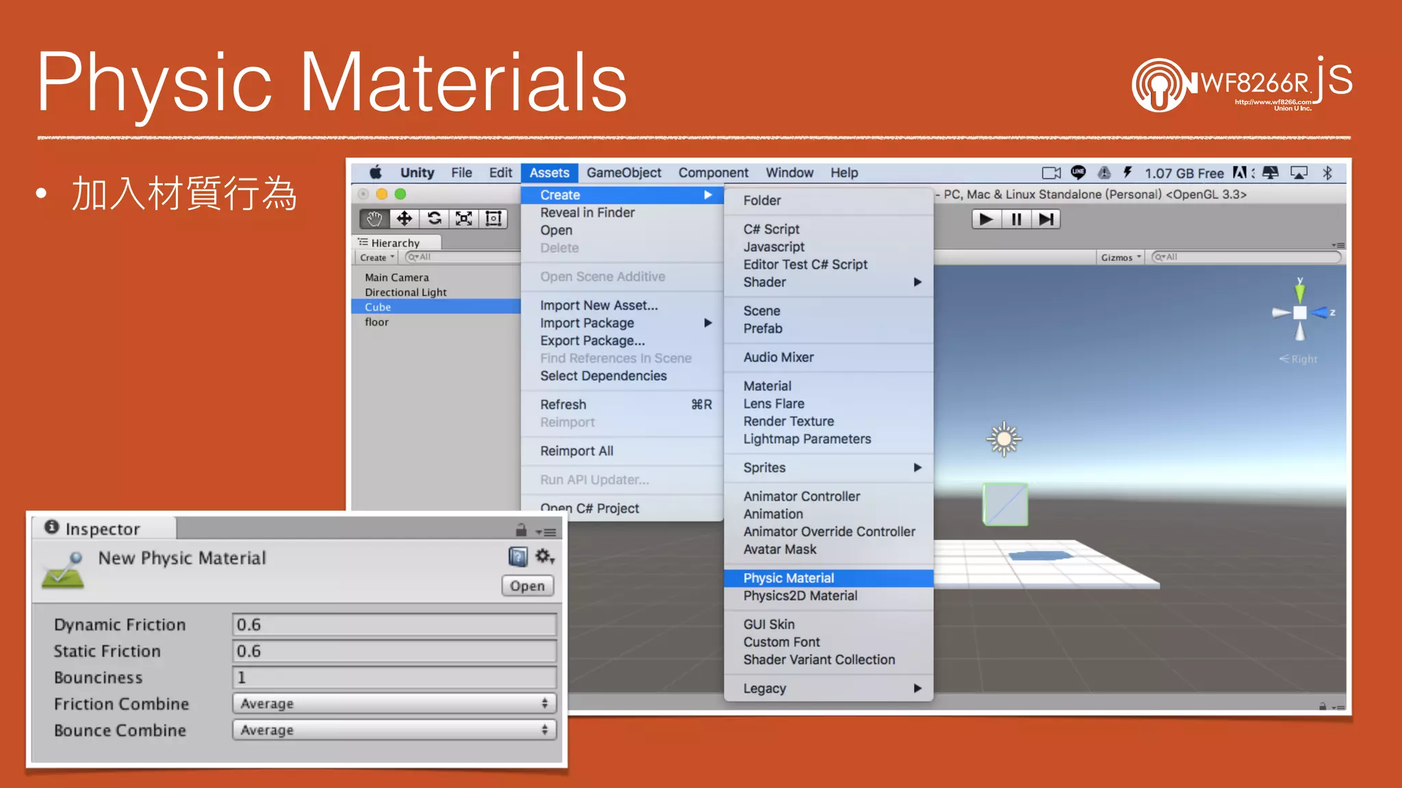Open the Apple menu
This screenshot has height=788, width=1402.
tap(376, 172)
